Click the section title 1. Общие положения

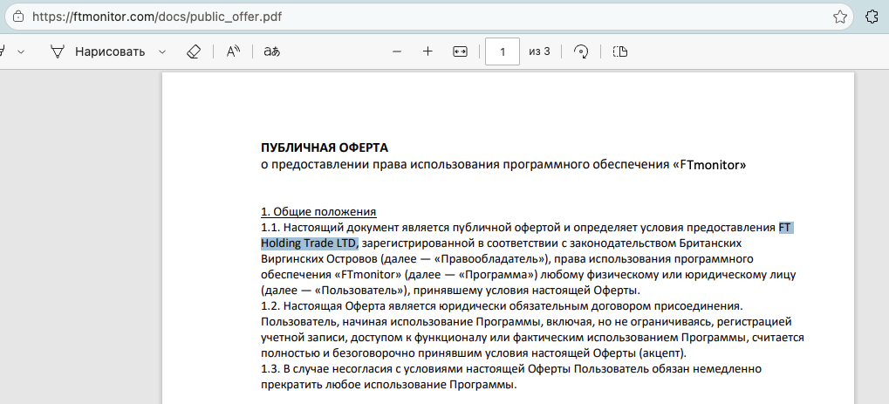tap(318, 212)
